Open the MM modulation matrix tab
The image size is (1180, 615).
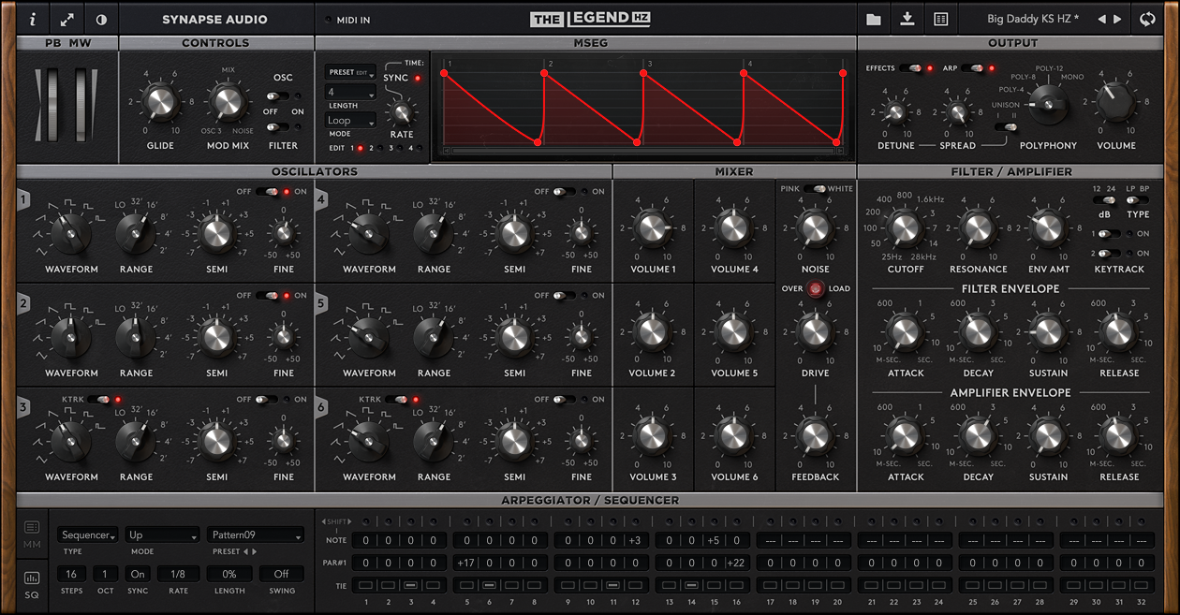click(x=32, y=536)
